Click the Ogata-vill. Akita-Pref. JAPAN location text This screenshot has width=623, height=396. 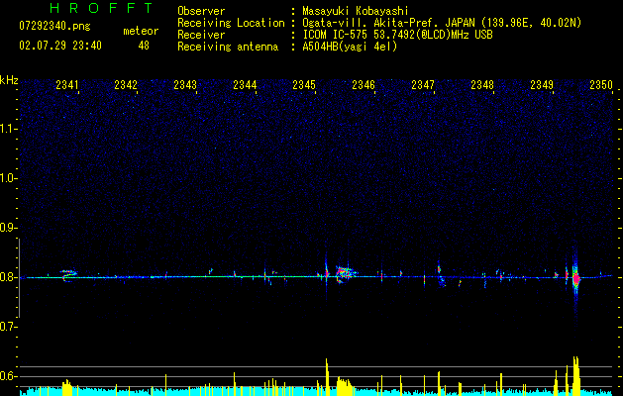point(442,23)
